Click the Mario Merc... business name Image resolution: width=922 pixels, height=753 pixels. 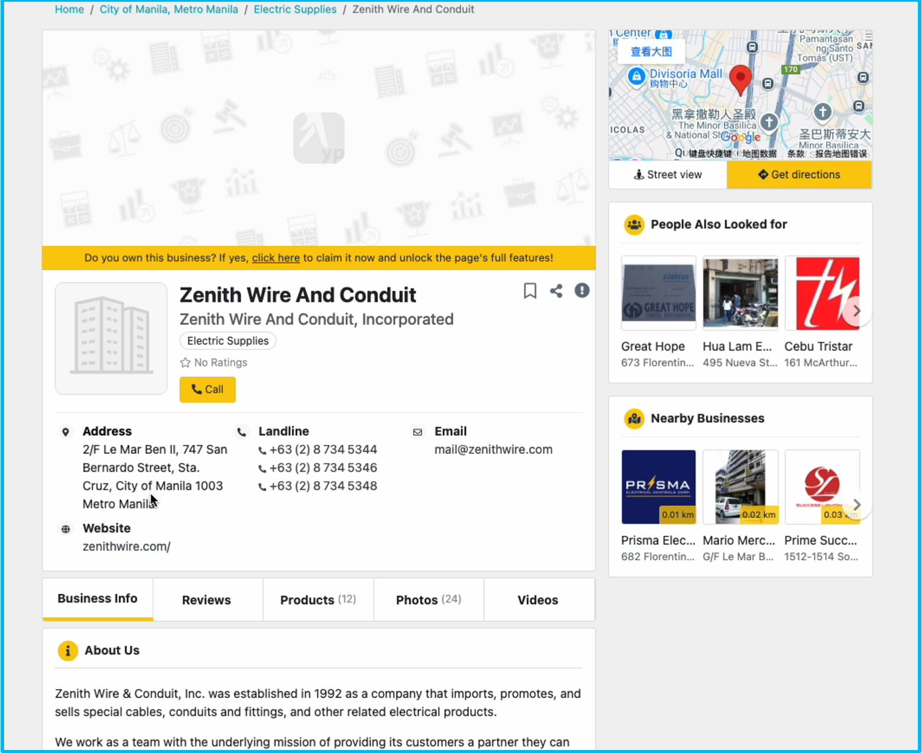(739, 541)
